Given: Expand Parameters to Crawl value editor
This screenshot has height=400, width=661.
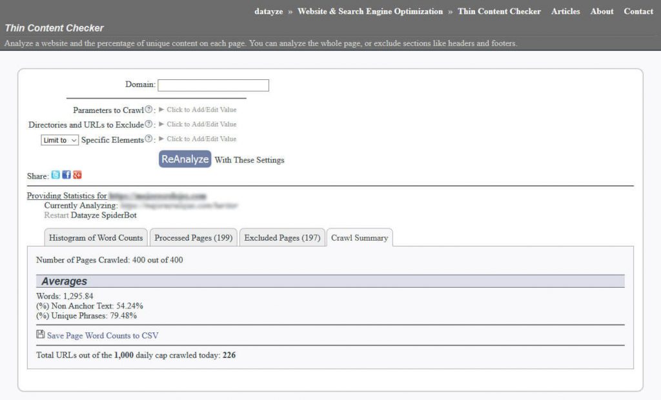Looking at the screenshot, I should point(198,110).
